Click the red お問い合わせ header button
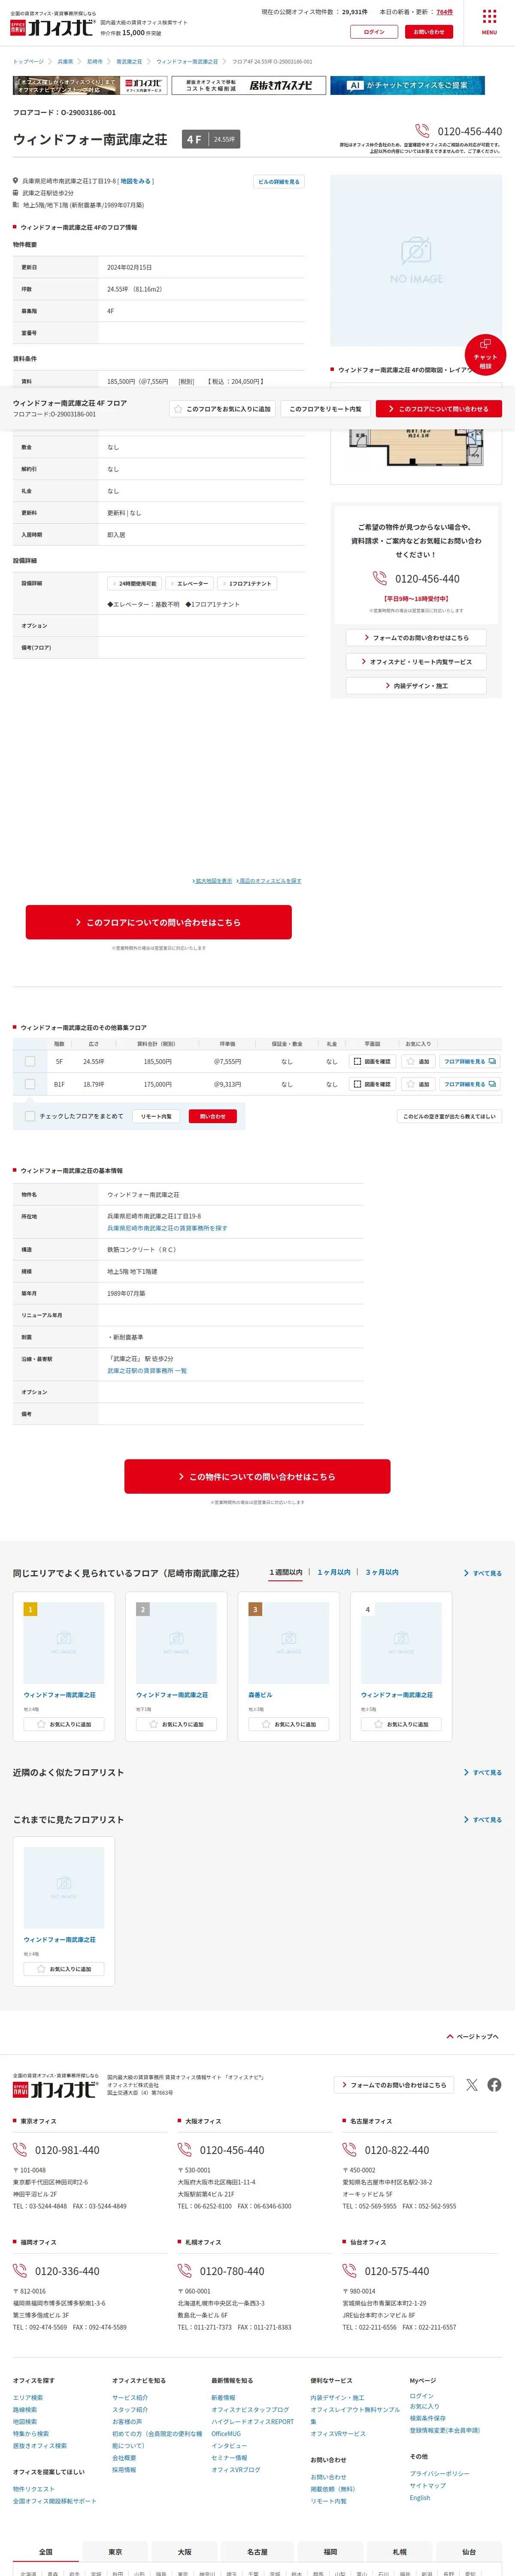Viewport: 515px width, 2576px height. click(x=429, y=32)
